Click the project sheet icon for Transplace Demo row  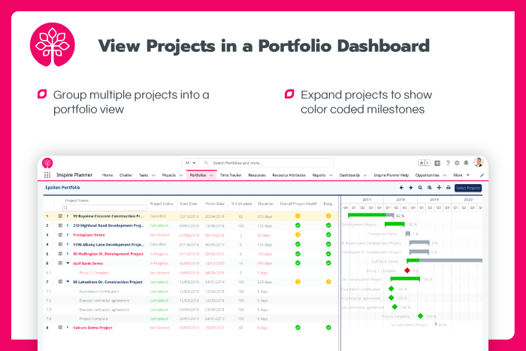click(60, 235)
